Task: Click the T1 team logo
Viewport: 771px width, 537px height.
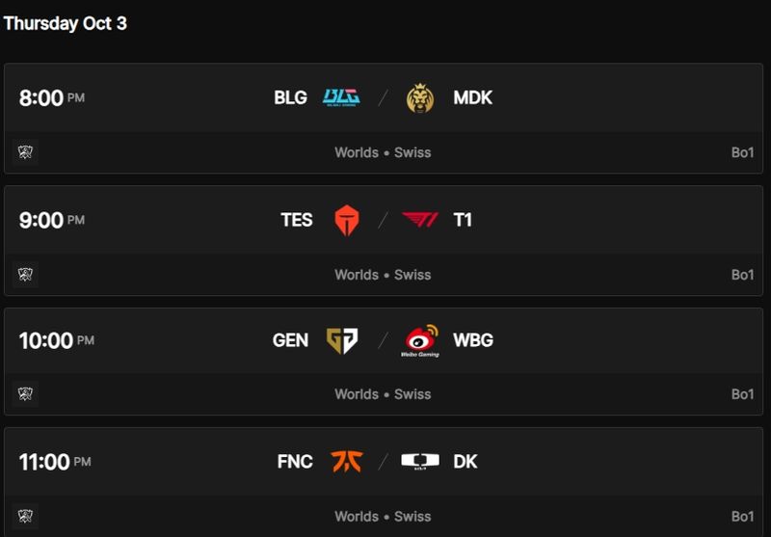Action: point(420,220)
